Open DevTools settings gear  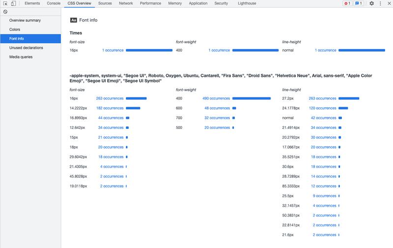371,3
